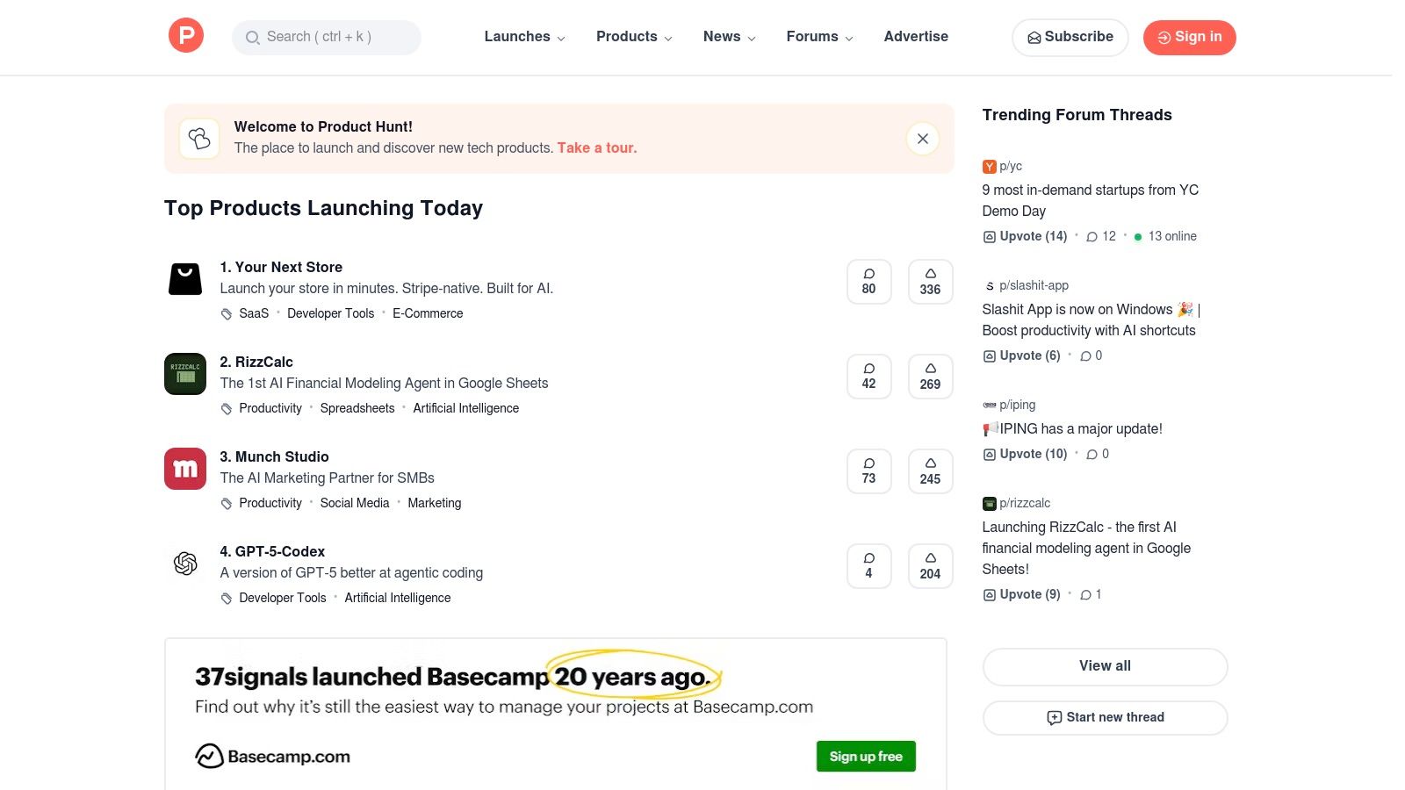Click the GPT-5-Codex OpenAI logo icon
The height and width of the screenshot is (790, 1405).
click(x=185, y=564)
